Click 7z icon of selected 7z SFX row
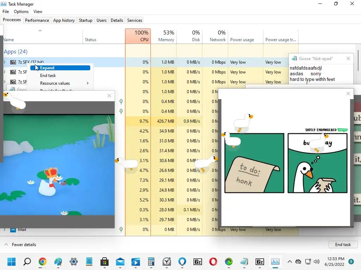Viewport: 361px width, 270px height. pos(13,62)
